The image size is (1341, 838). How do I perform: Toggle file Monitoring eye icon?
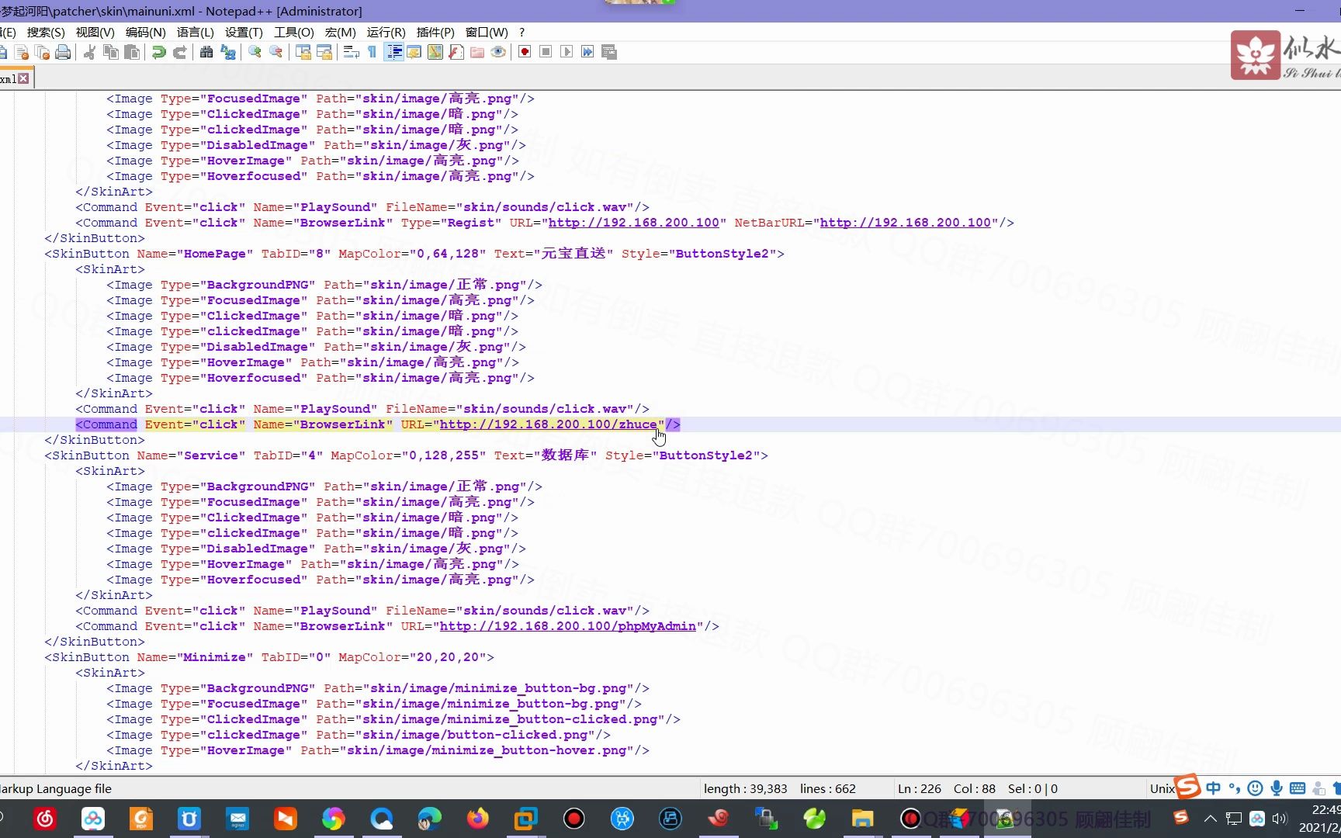coord(498,52)
